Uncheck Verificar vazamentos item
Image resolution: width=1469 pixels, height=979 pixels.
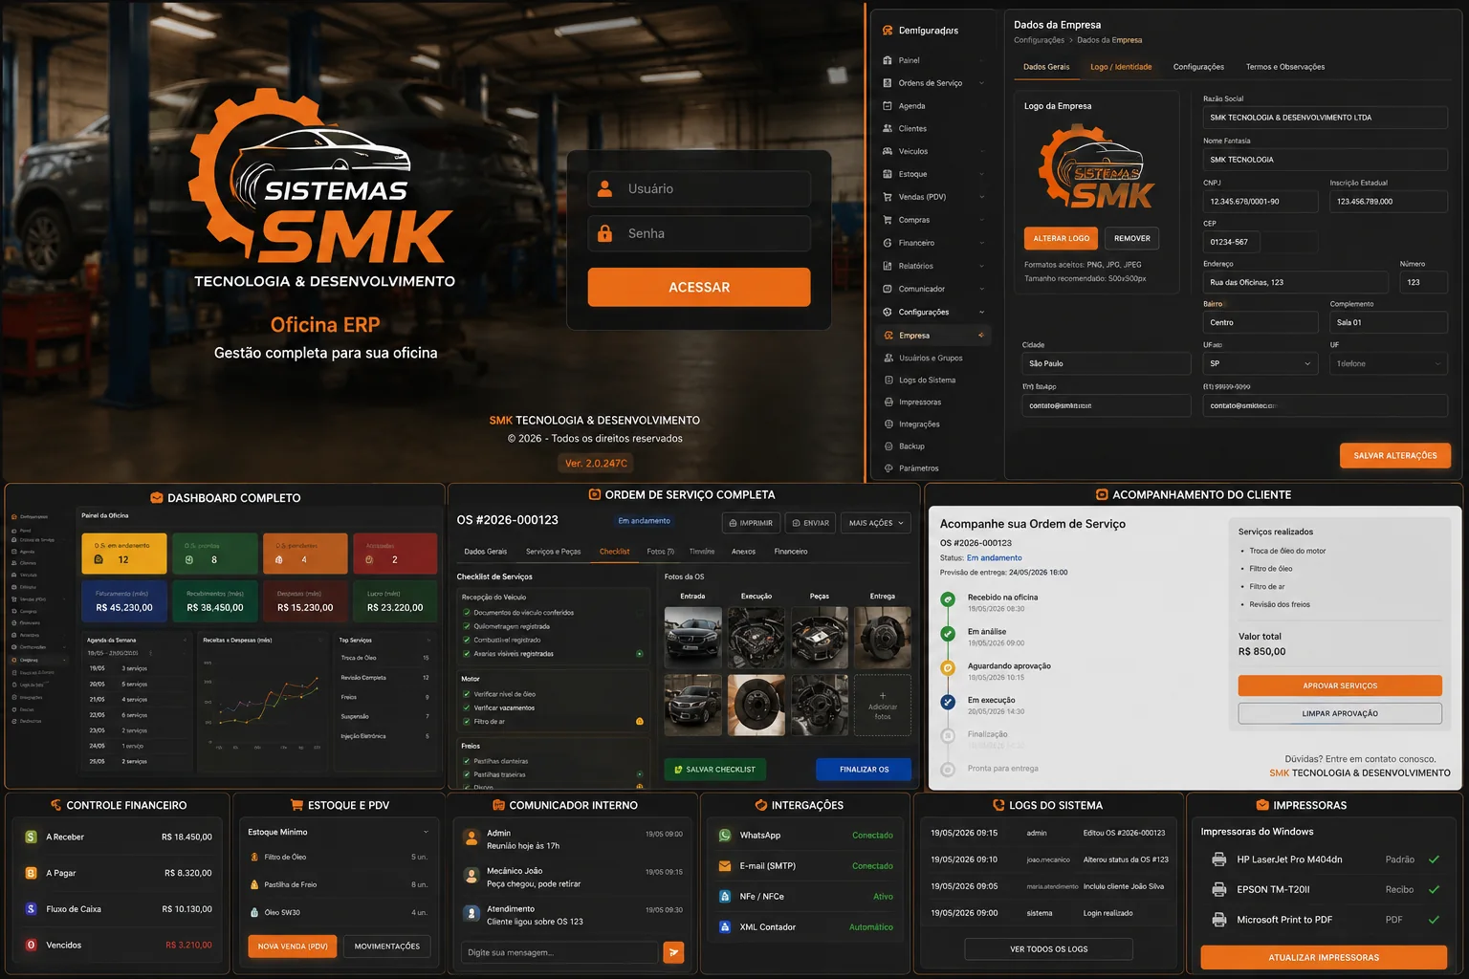[467, 708]
